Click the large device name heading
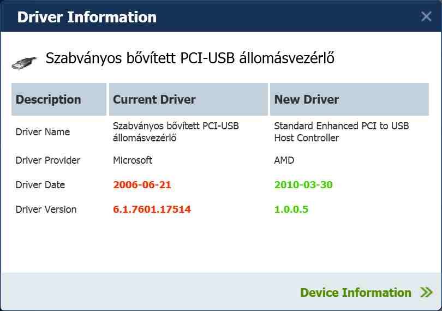Viewport: 442px width, 311px height. click(x=190, y=58)
